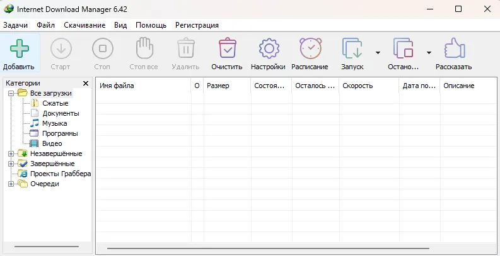
Task: Click the Удалить trash can icon
Action: coord(186,48)
